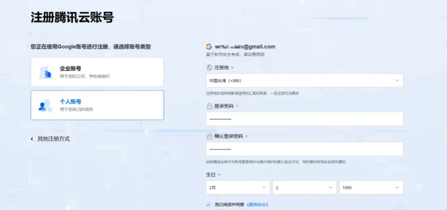Image resolution: width=447 pixels, height=210 pixels.
Task: Click the chevron in the 1995 year selector
Action: [x=397, y=187]
